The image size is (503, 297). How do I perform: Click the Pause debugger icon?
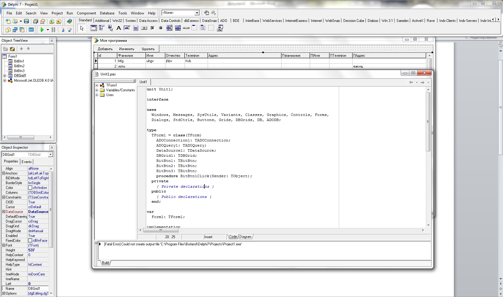53,30
